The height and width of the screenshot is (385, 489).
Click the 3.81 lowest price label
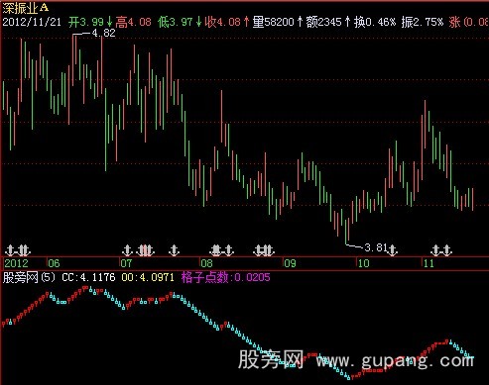[x=375, y=247]
